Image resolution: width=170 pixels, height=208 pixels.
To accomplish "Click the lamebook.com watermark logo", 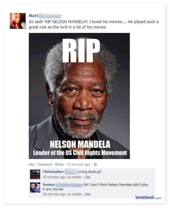I will (x=148, y=197).
